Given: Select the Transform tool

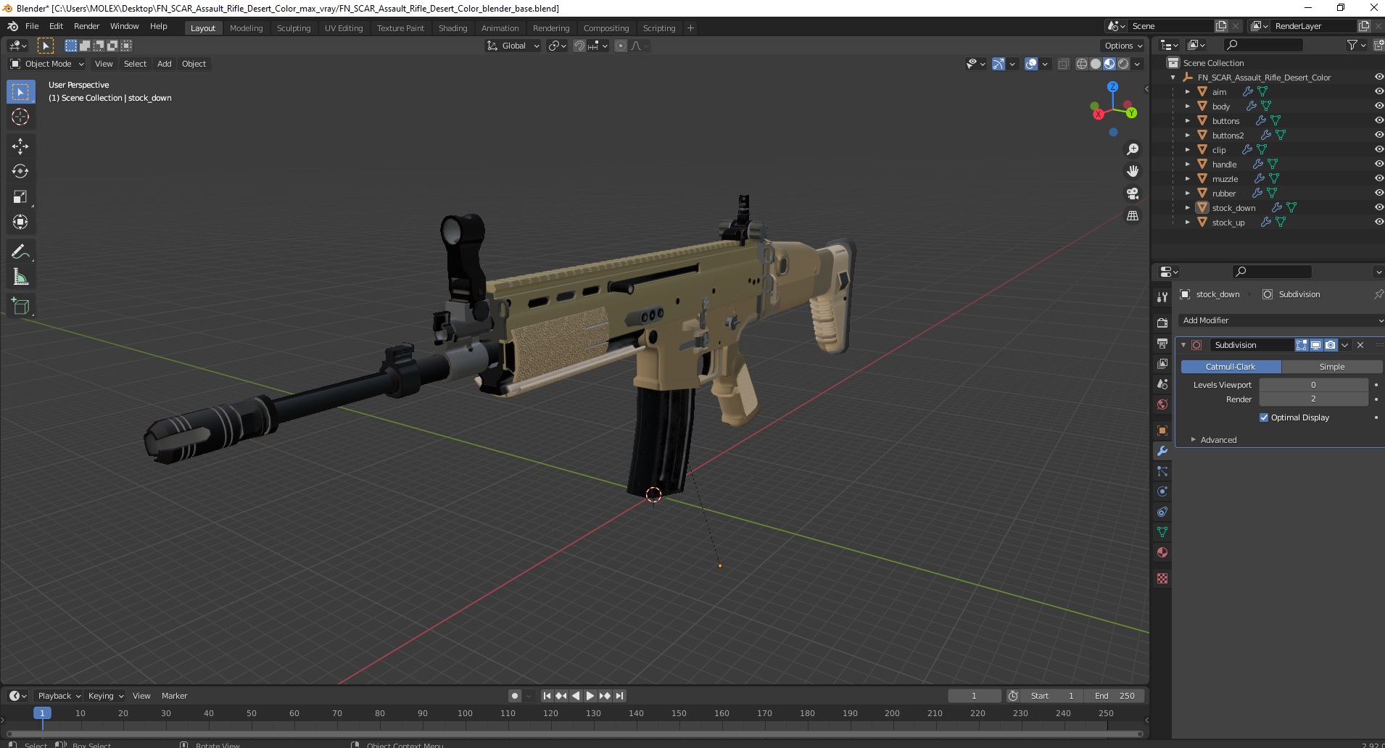Looking at the screenshot, I should (20, 222).
